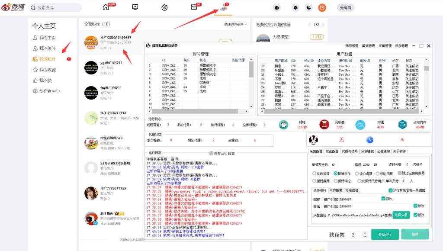Open the hot trending flame icon
This screenshot has width=443, height=251.
164,7
